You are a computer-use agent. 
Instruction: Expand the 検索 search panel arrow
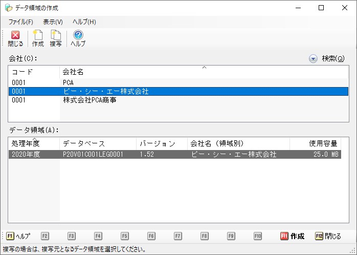click(x=313, y=59)
